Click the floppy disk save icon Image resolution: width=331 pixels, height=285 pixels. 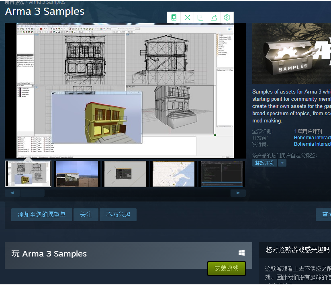pos(200,18)
